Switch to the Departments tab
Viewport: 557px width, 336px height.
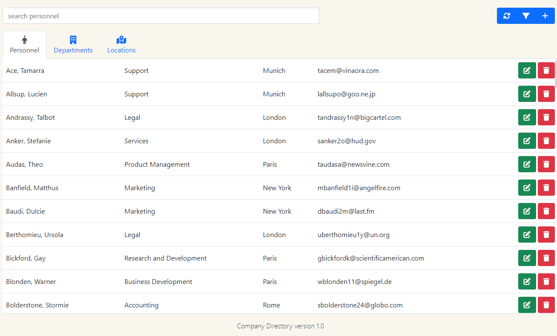[73, 45]
